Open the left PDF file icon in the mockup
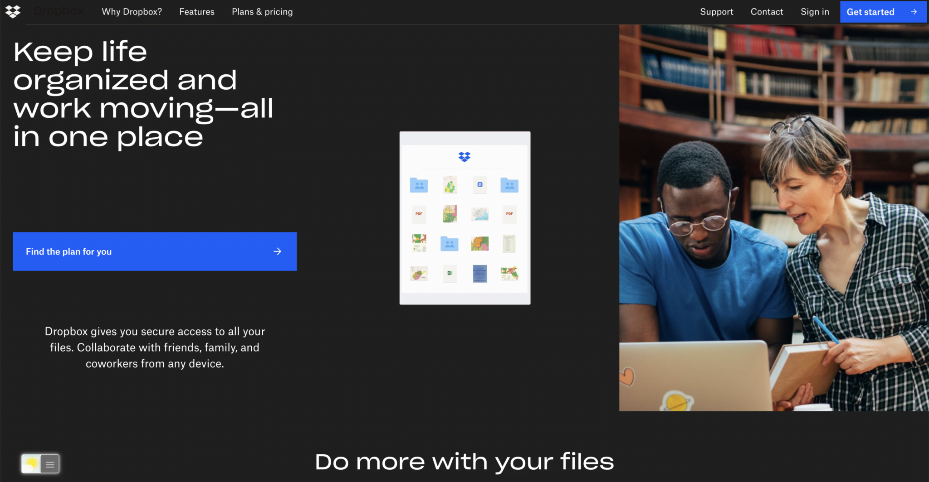 pos(419,214)
